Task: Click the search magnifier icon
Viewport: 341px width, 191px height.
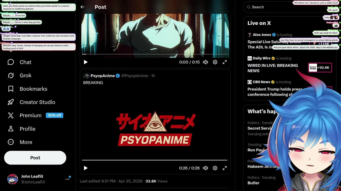Action: [249, 7]
